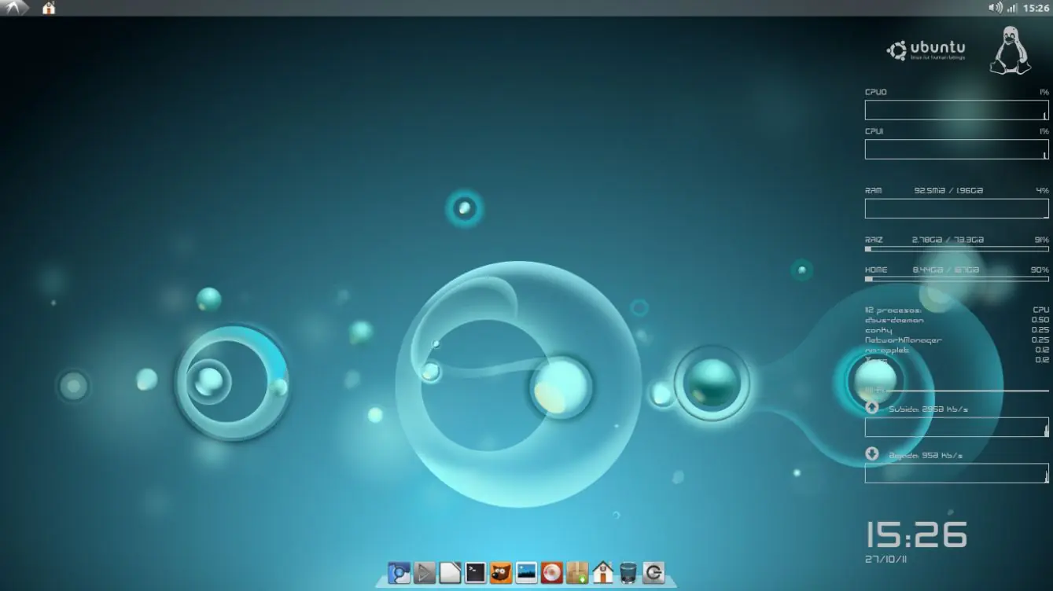This screenshot has height=591, width=1053.
Task: Click the RAIZ disk usage bar
Action: pos(956,249)
